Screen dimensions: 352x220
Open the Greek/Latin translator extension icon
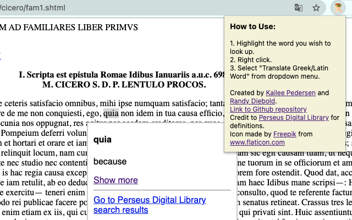pos(338,8)
